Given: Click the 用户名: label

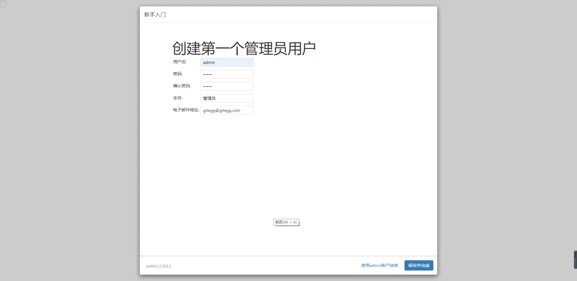Looking at the screenshot, I should 180,62.
